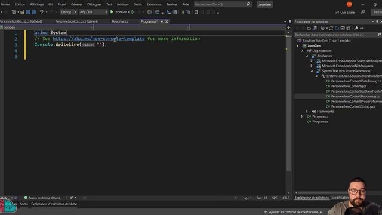
Task: Click the Switch Views icon in Solution Explorer
Action: [x=315, y=29]
